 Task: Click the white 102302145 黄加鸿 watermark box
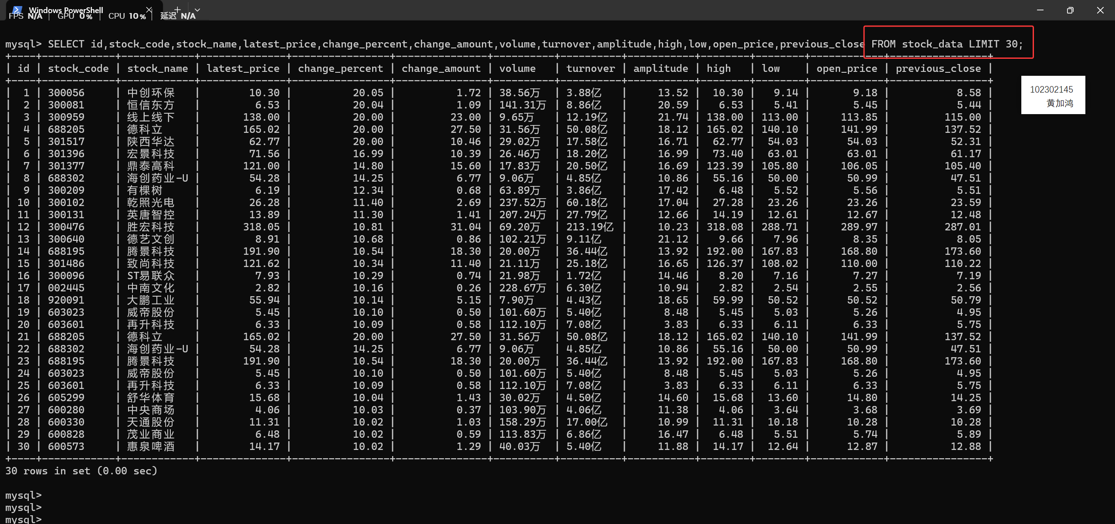[1053, 95]
